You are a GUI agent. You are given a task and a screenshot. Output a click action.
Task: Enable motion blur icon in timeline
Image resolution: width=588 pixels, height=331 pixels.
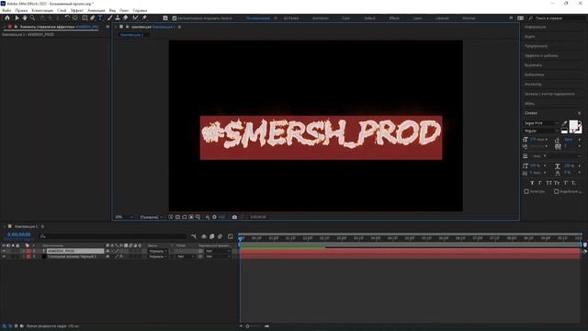click(x=220, y=236)
